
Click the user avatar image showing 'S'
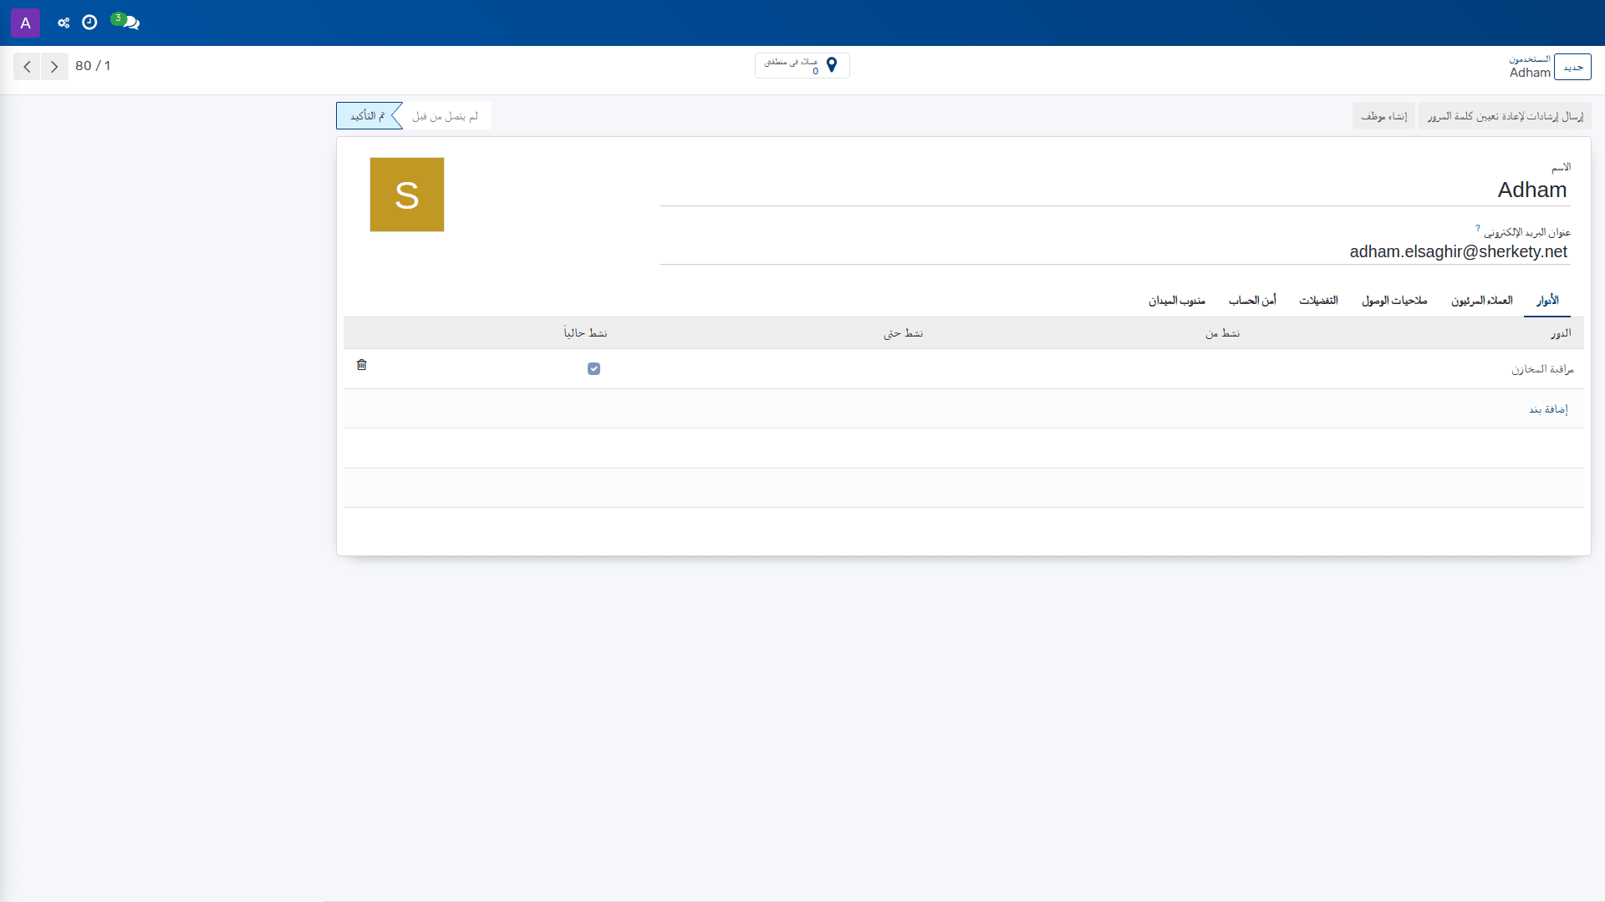coord(407,195)
